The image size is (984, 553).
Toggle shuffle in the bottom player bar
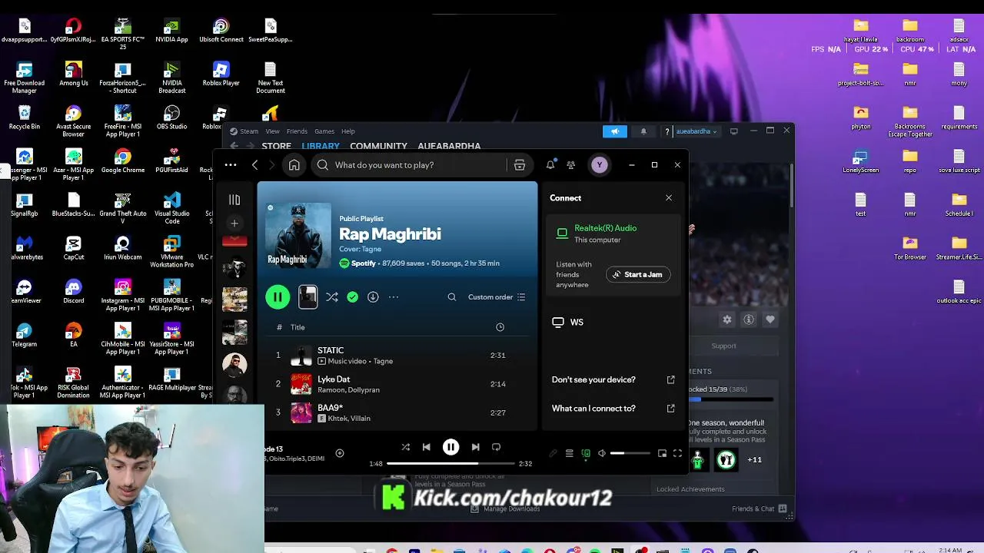[x=405, y=447]
